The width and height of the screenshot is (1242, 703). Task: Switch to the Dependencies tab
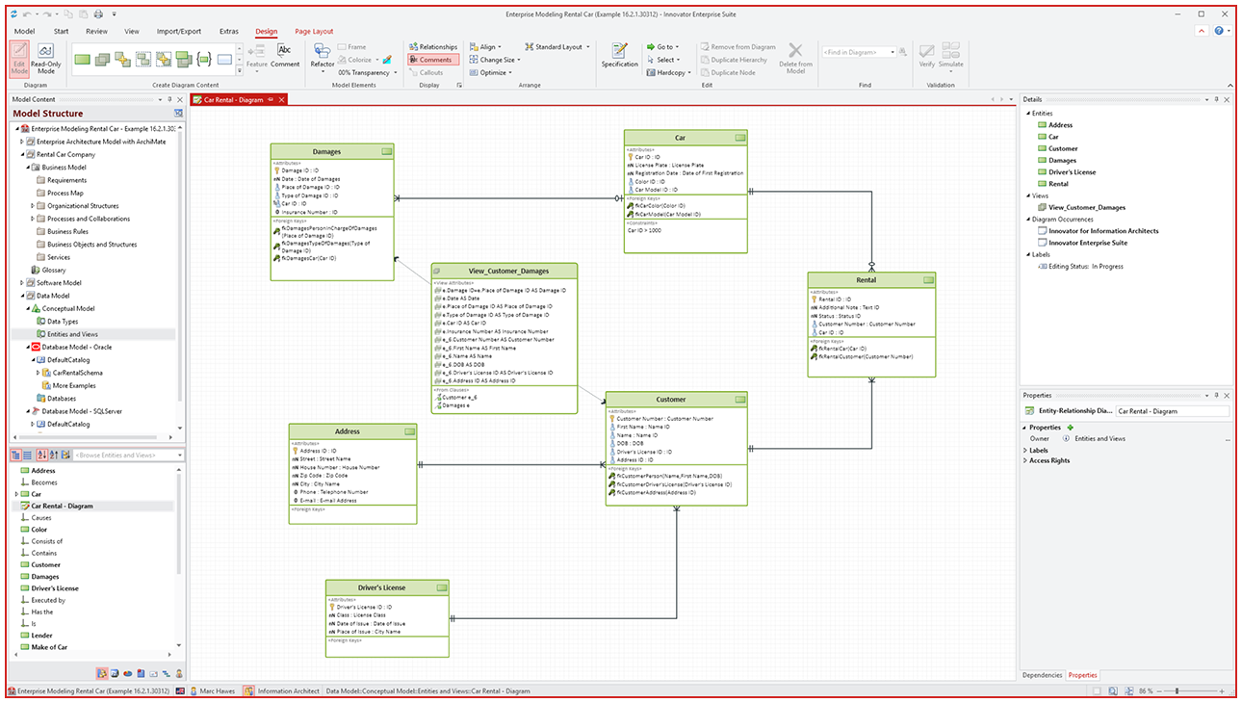[1042, 675]
